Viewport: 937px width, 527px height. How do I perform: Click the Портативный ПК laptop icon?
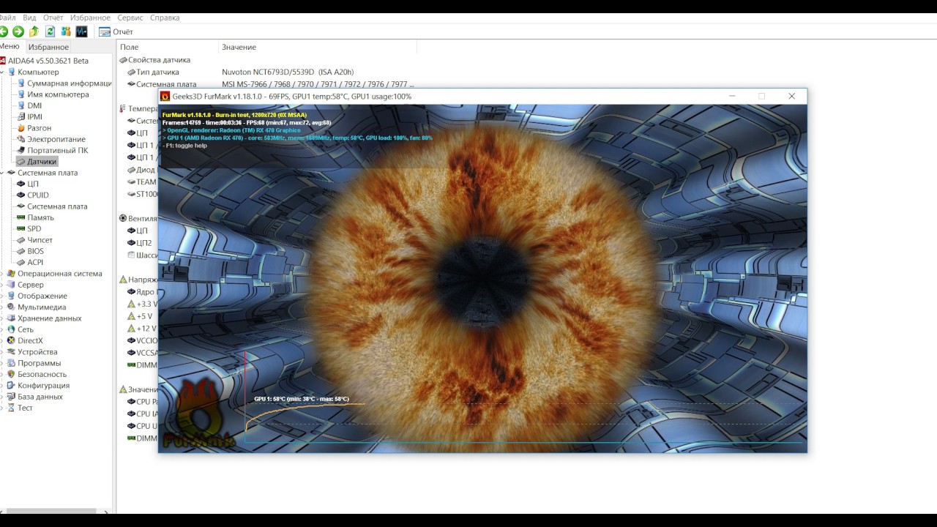pos(20,150)
